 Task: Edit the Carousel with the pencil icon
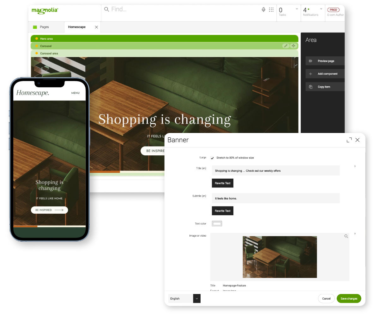point(286,46)
